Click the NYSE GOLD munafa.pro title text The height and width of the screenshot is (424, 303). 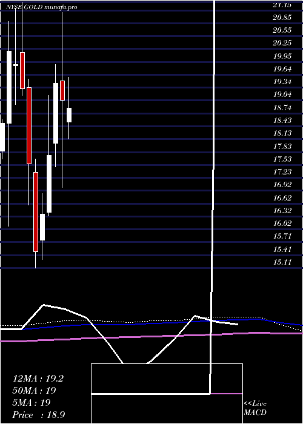pyautogui.click(x=42, y=7)
